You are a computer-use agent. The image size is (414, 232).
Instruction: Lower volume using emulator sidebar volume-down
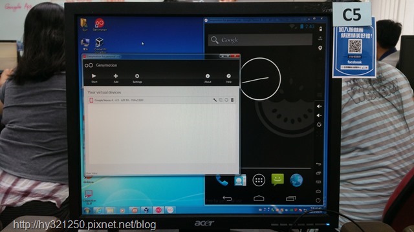(x=319, y=115)
